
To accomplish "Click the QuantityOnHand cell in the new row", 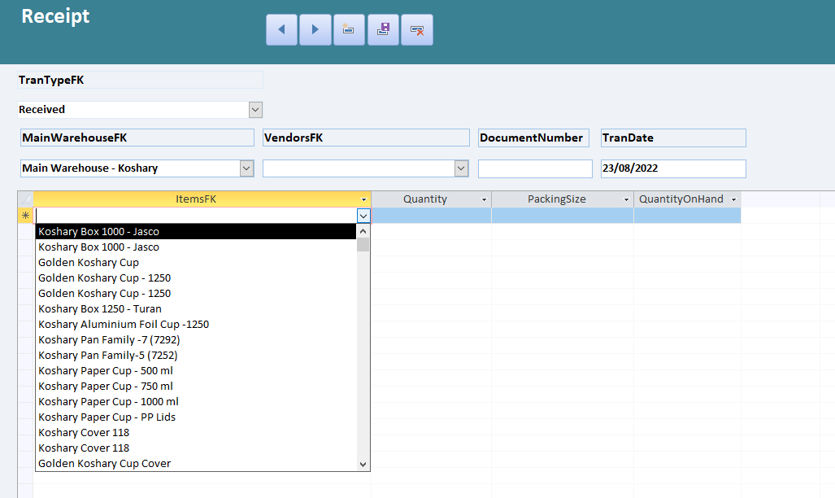I will tap(688, 216).
